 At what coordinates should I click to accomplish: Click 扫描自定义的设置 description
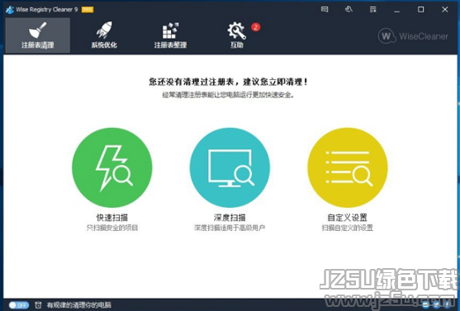tap(348, 228)
